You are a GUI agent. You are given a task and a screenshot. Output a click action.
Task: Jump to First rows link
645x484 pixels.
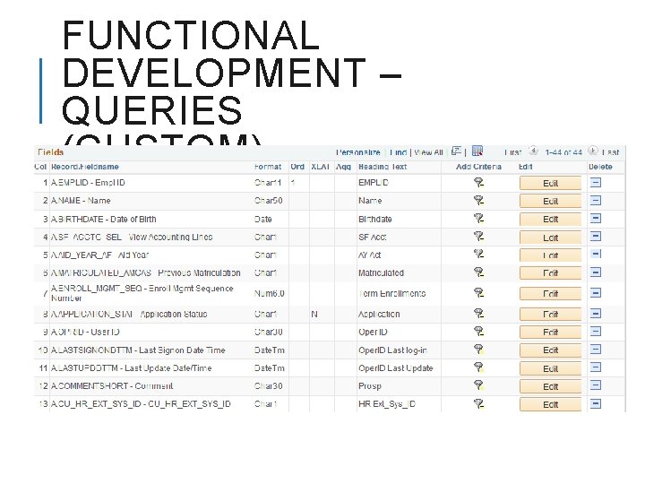point(513,152)
